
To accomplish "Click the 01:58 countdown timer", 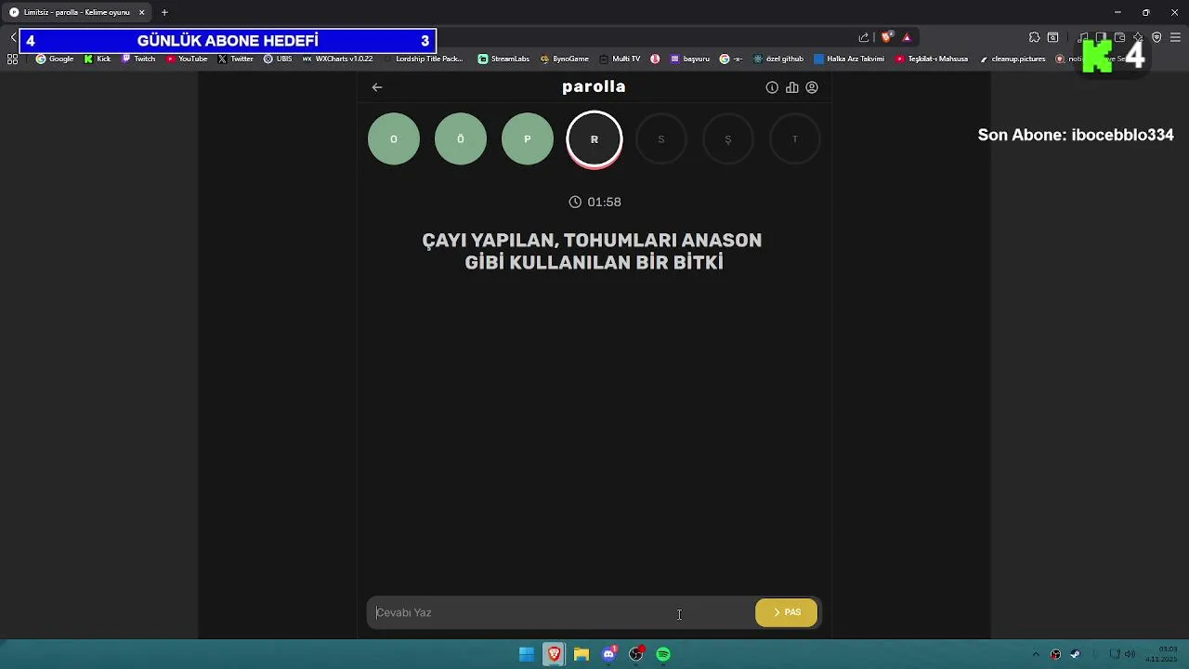I will tap(594, 202).
